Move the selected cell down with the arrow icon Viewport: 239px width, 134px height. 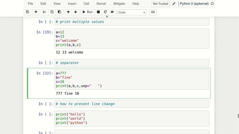75,12
